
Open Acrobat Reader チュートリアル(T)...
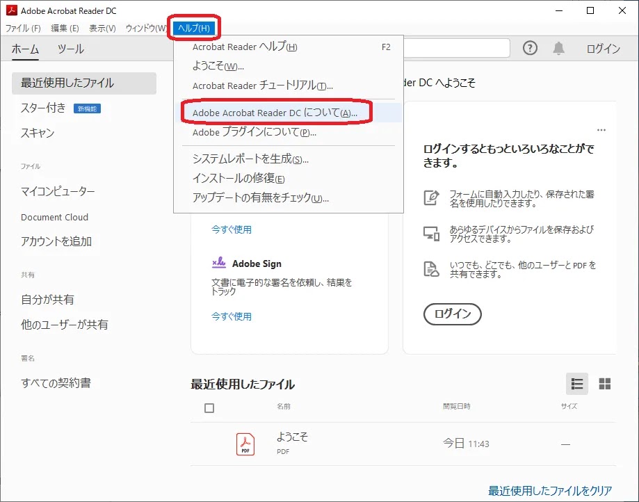tap(289, 86)
